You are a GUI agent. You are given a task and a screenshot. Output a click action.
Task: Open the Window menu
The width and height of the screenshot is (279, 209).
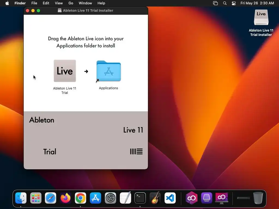point(85,3)
